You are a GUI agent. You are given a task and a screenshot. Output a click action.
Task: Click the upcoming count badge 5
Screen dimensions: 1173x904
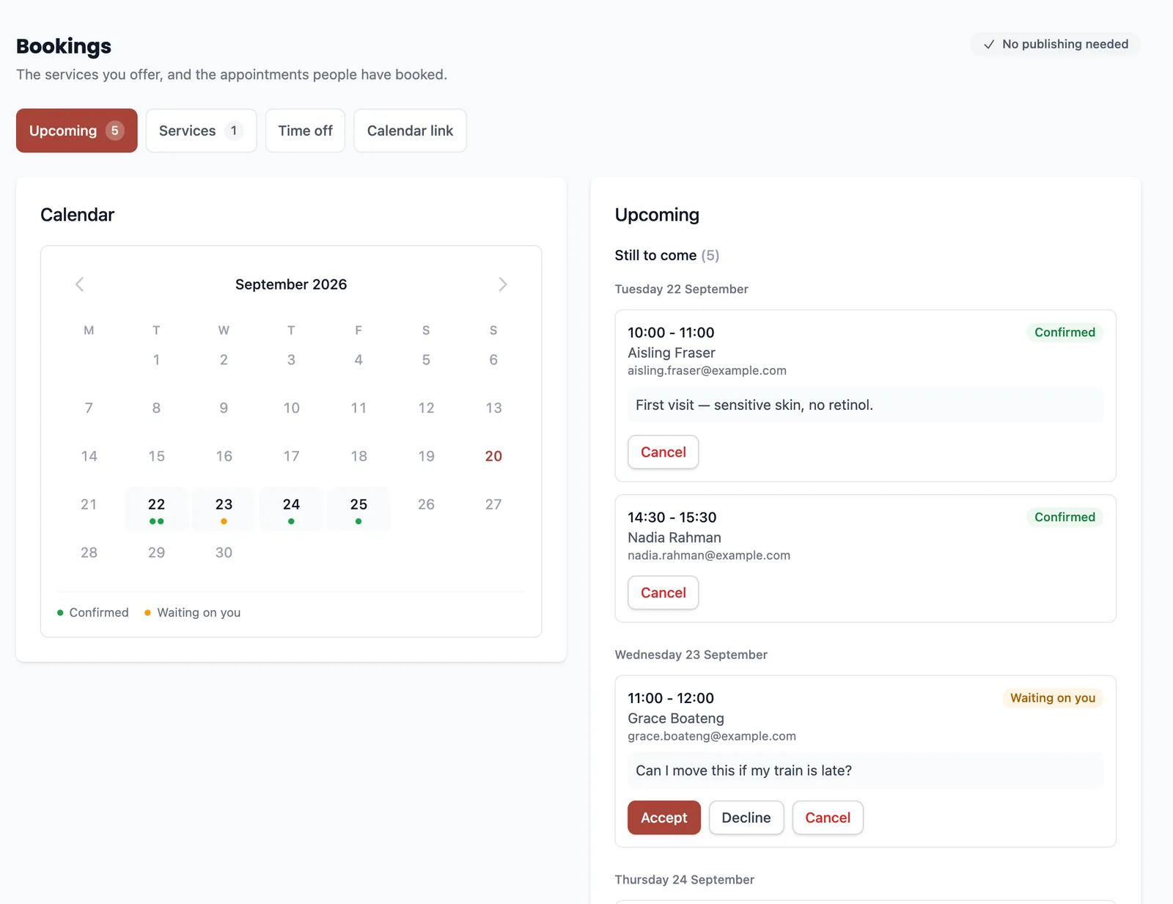[115, 131]
